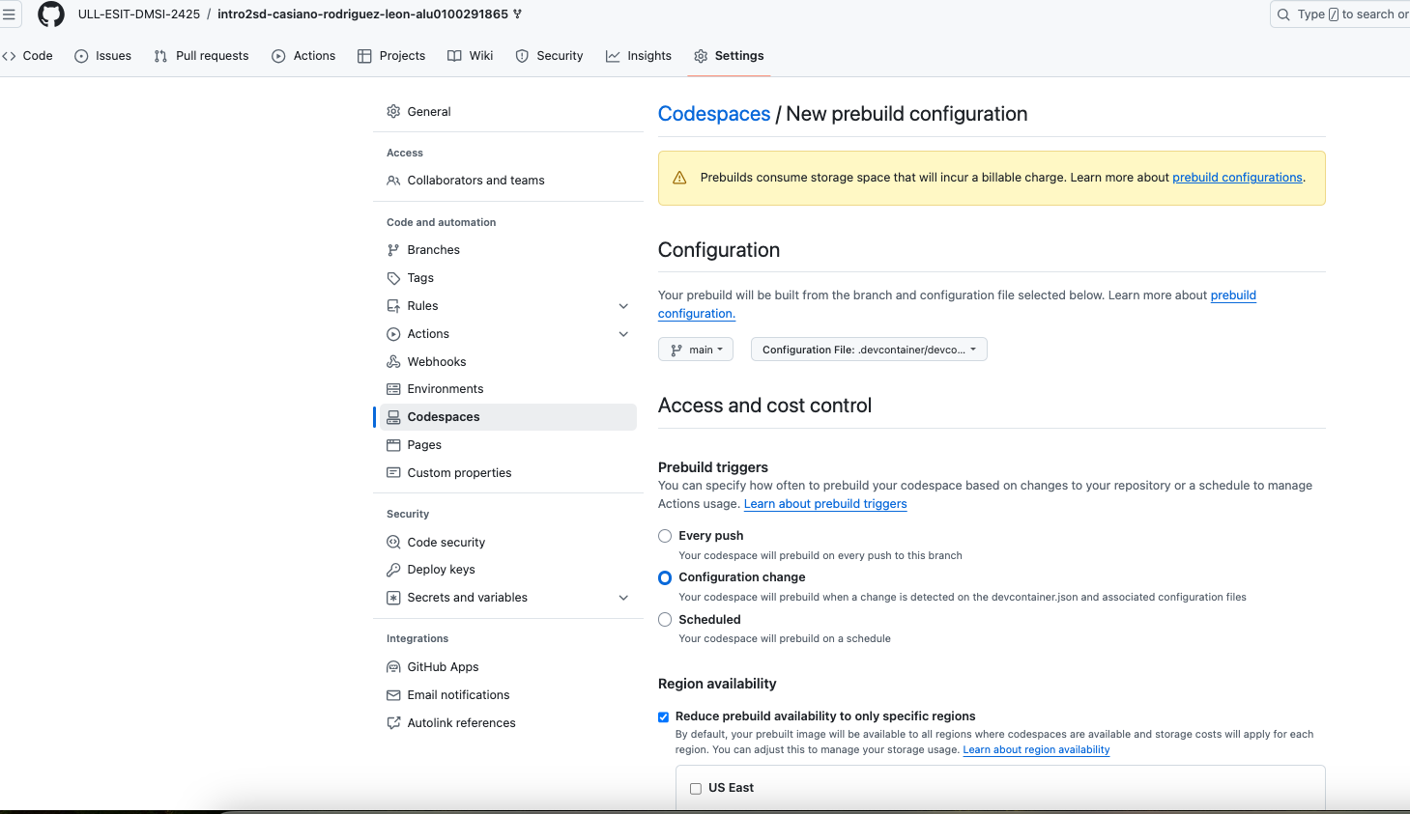Open the intro2sd-casiano-rodriguez-leon repository link
Image resolution: width=1410 pixels, height=814 pixels.
(362, 14)
